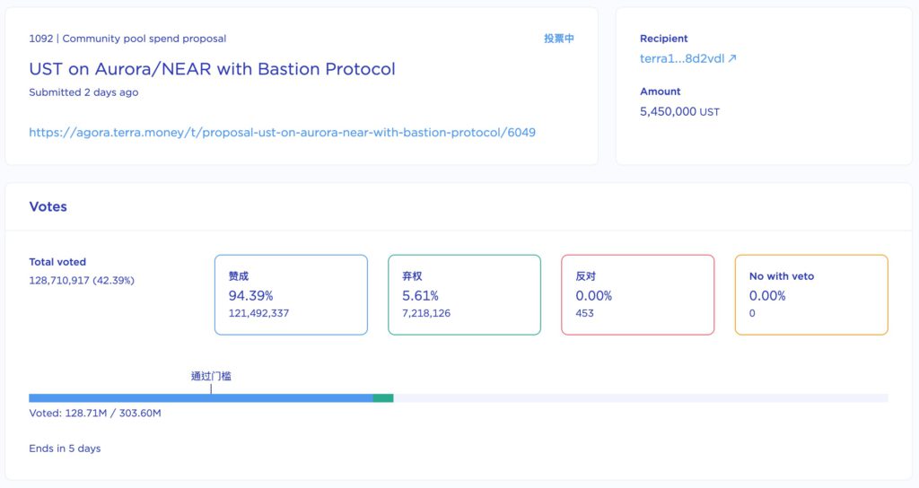This screenshot has width=919, height=488.
Task: Select the 弃权 vote card
Action: pos(464,295)
